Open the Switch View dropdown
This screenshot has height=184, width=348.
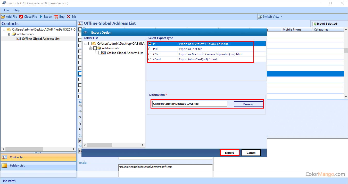270,17
